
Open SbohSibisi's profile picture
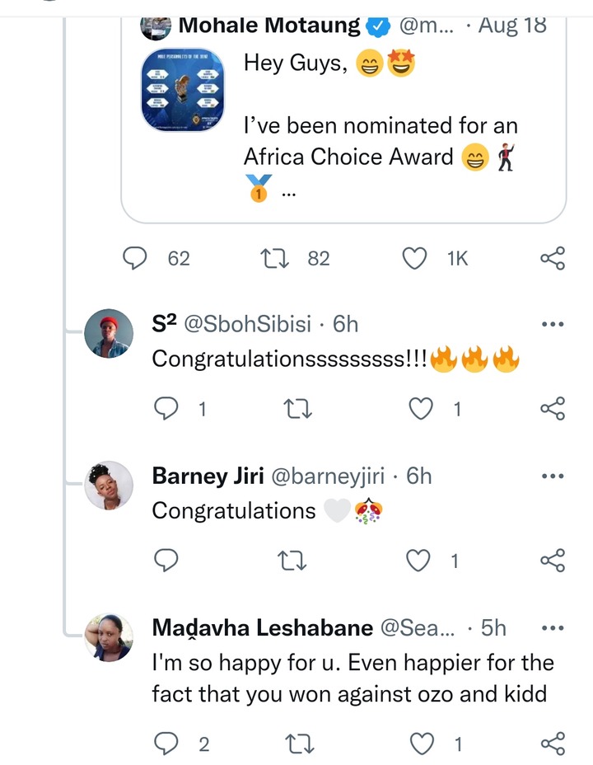109,333
